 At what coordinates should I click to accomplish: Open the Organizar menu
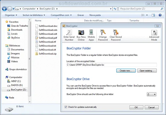pos(11,15)
